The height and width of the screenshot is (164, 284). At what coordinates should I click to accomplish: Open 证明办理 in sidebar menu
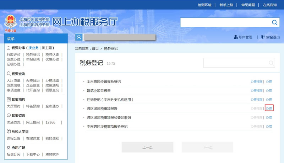coord(13,64)
